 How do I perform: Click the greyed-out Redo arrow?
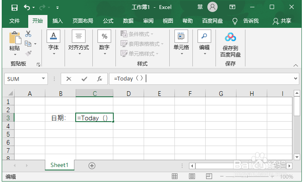[42, 7]
